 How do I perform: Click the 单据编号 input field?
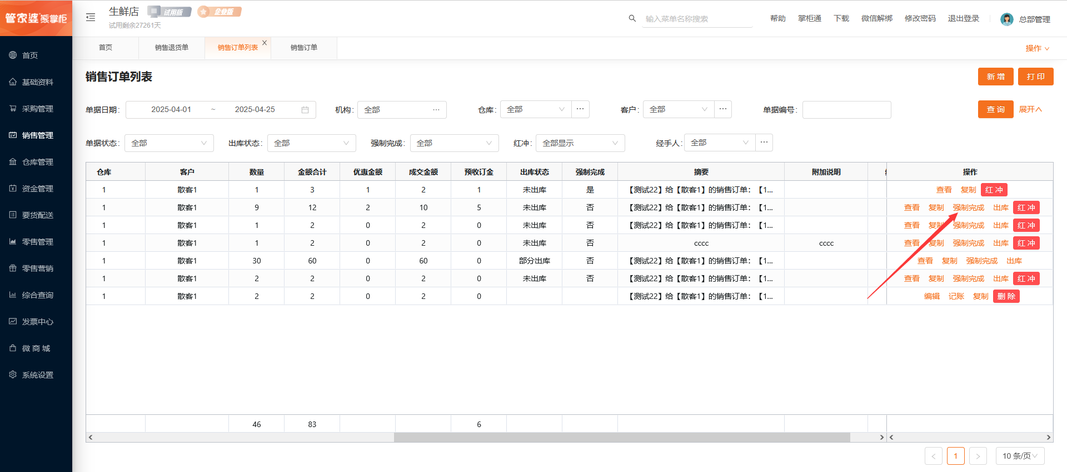[x=846, y=110]
